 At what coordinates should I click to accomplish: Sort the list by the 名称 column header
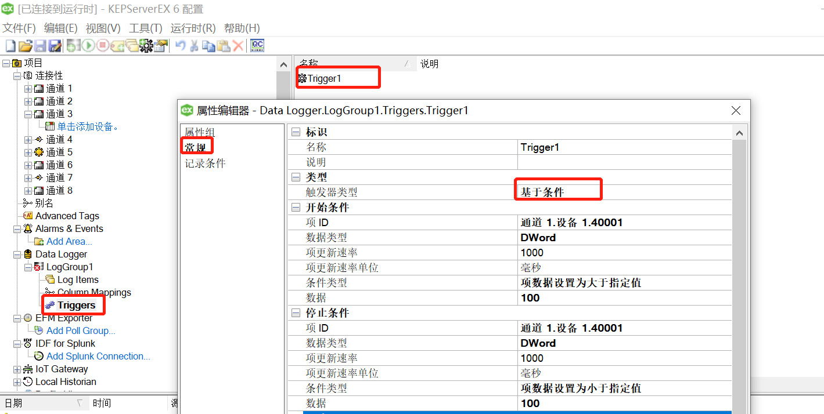(x=354, y=64)
